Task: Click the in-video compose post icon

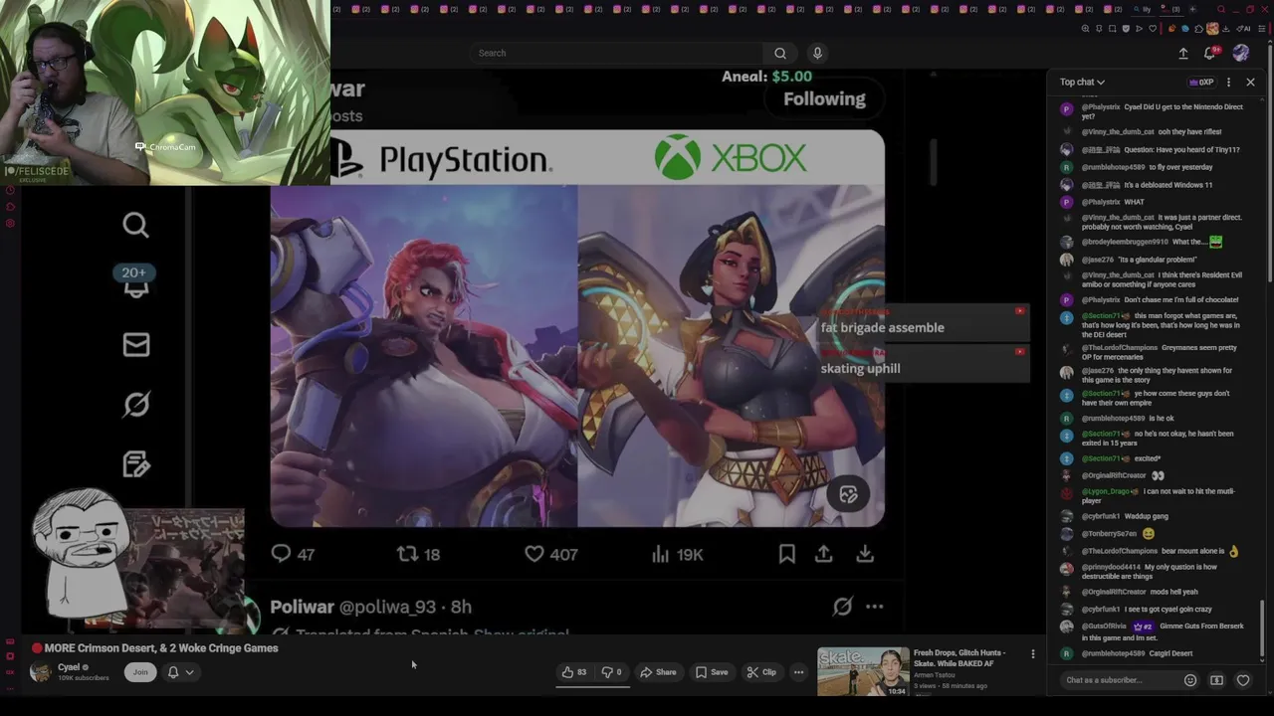Action: (x=136, y=464)
